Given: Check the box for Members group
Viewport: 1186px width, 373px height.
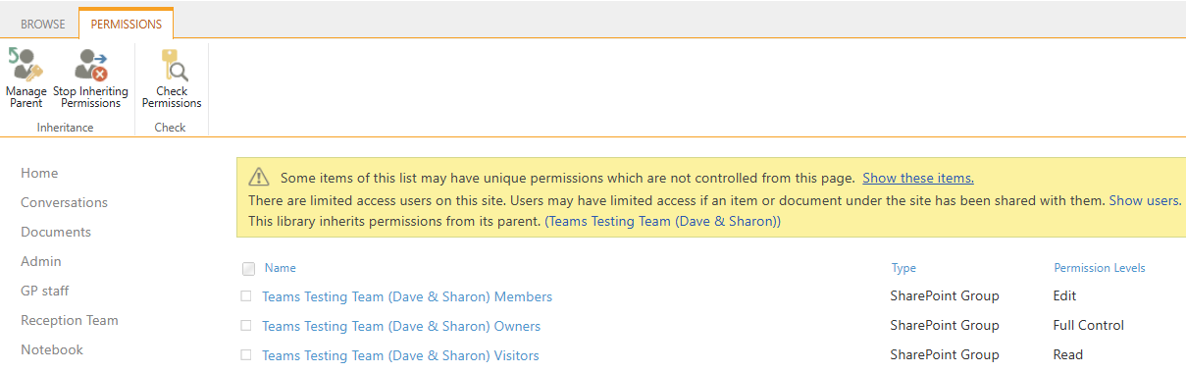Looking at the screenshot, I should click(246, 295).
